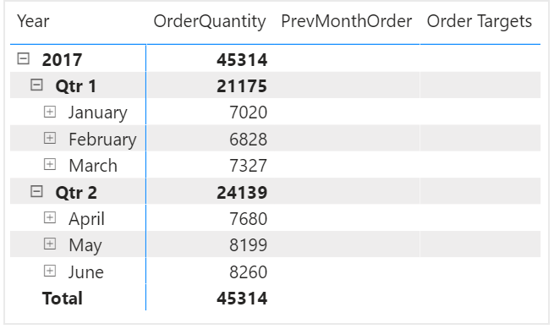Click the PrevMonthOrder column header
554x329 pixels.
(x=347, y=21)
